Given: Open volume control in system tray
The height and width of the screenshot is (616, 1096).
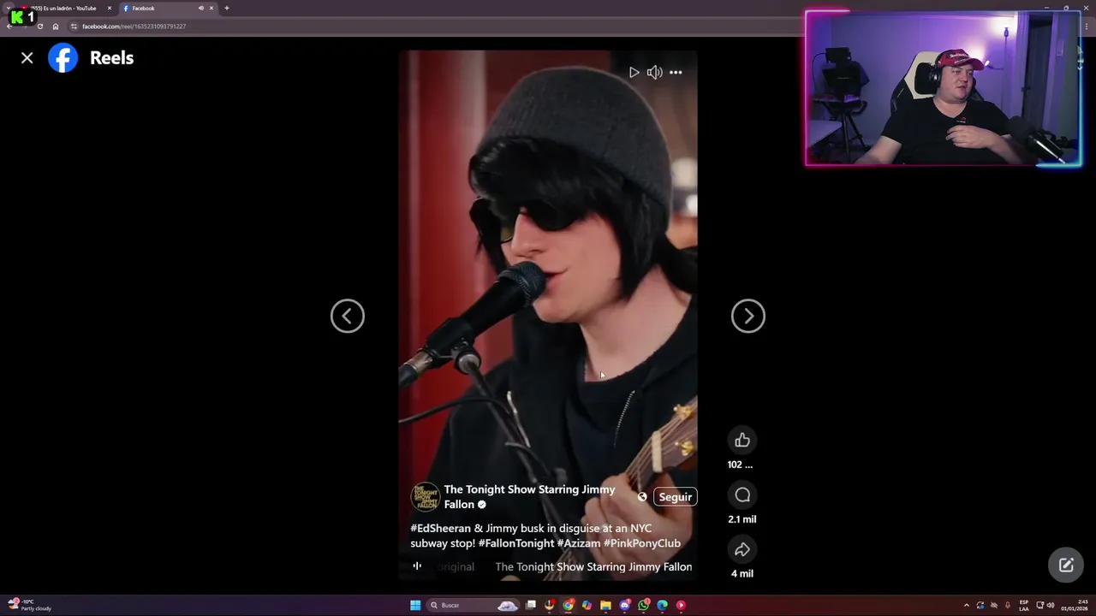Looking at the screenshot, I should (x=1051, y=606).
